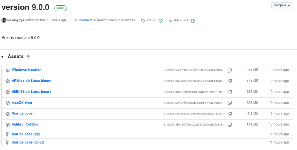This screenshot has height=150, width=297.
Task: Open the 10 commits link
Action: tap(83, 20)
